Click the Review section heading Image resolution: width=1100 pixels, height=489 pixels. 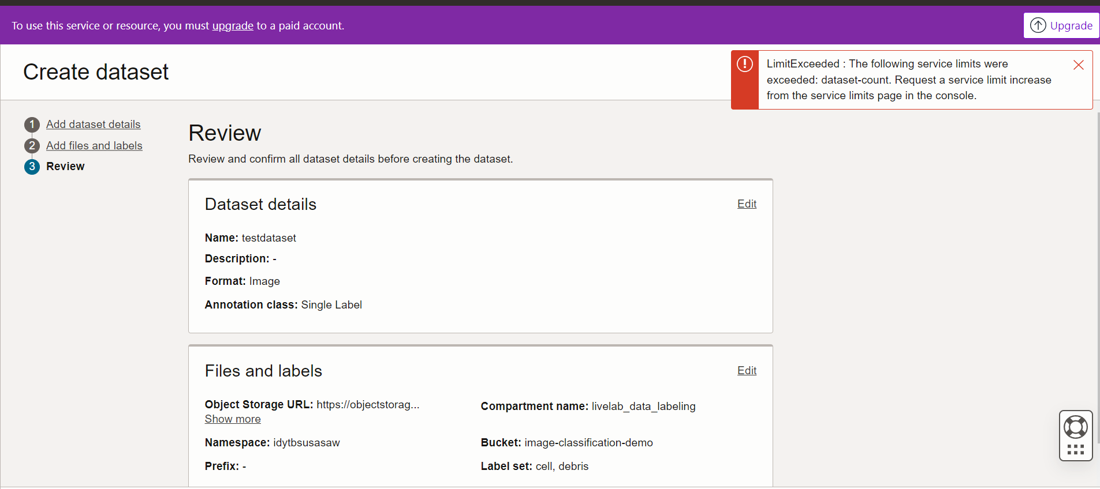[225, 133]
